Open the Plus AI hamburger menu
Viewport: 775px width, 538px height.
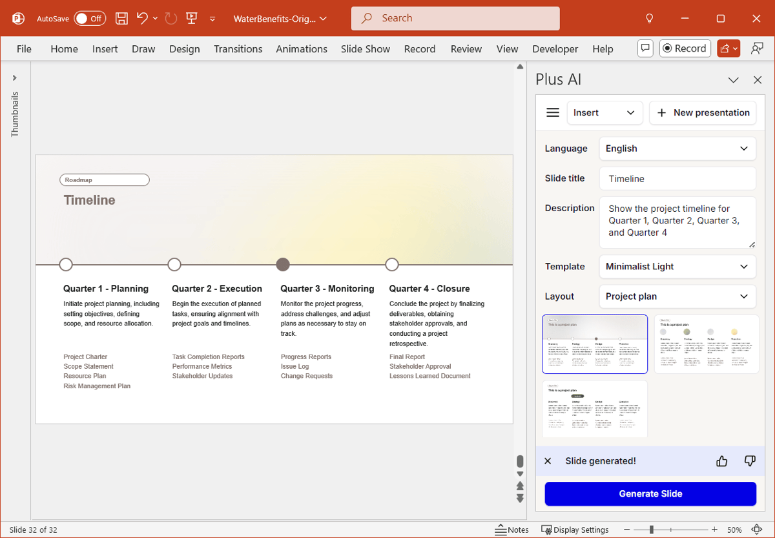(x=553, y=112)
